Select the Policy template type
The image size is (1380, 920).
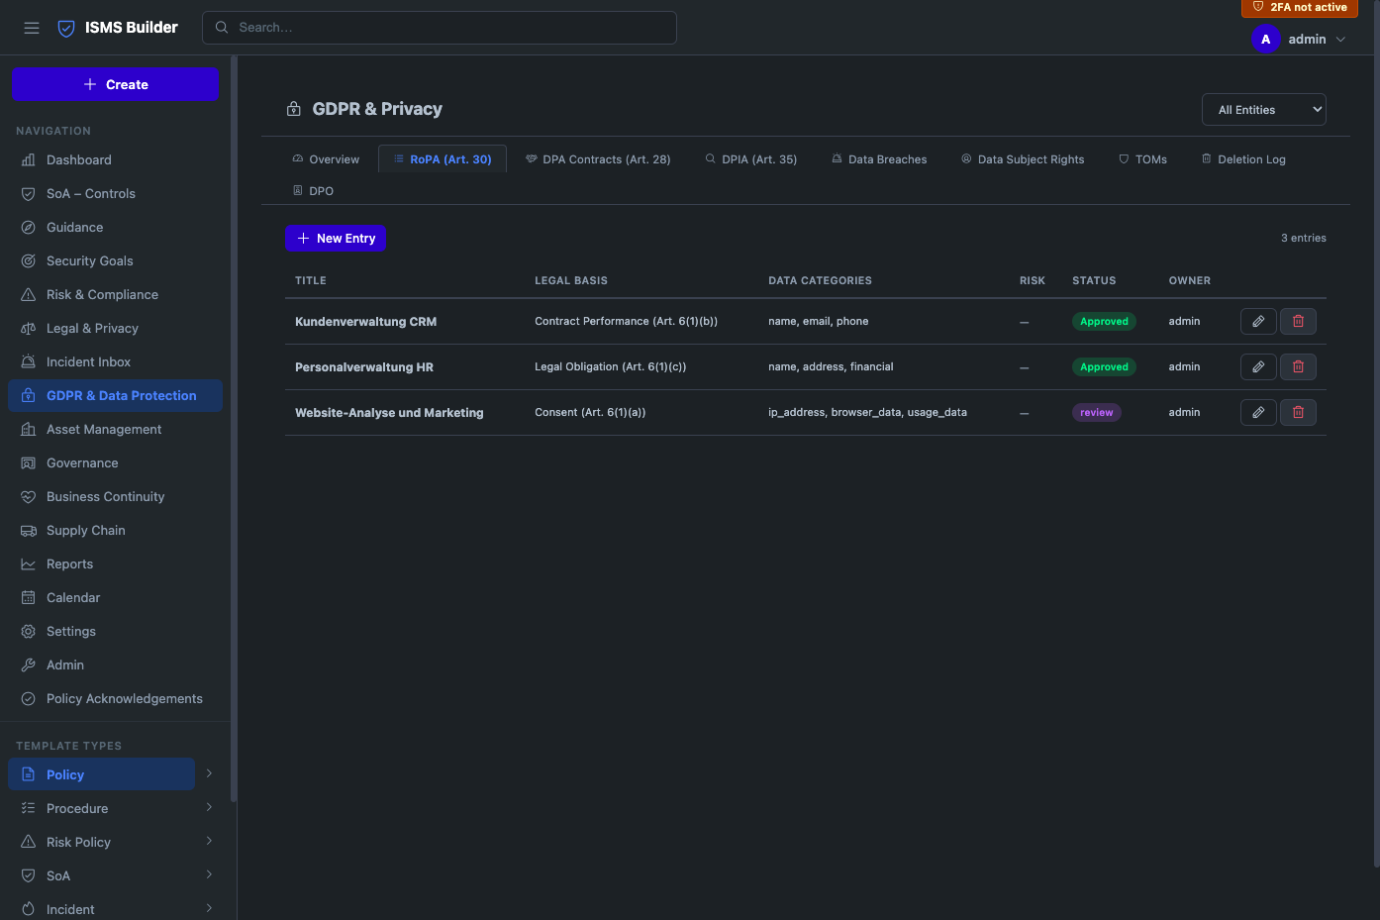pos(101,774)
